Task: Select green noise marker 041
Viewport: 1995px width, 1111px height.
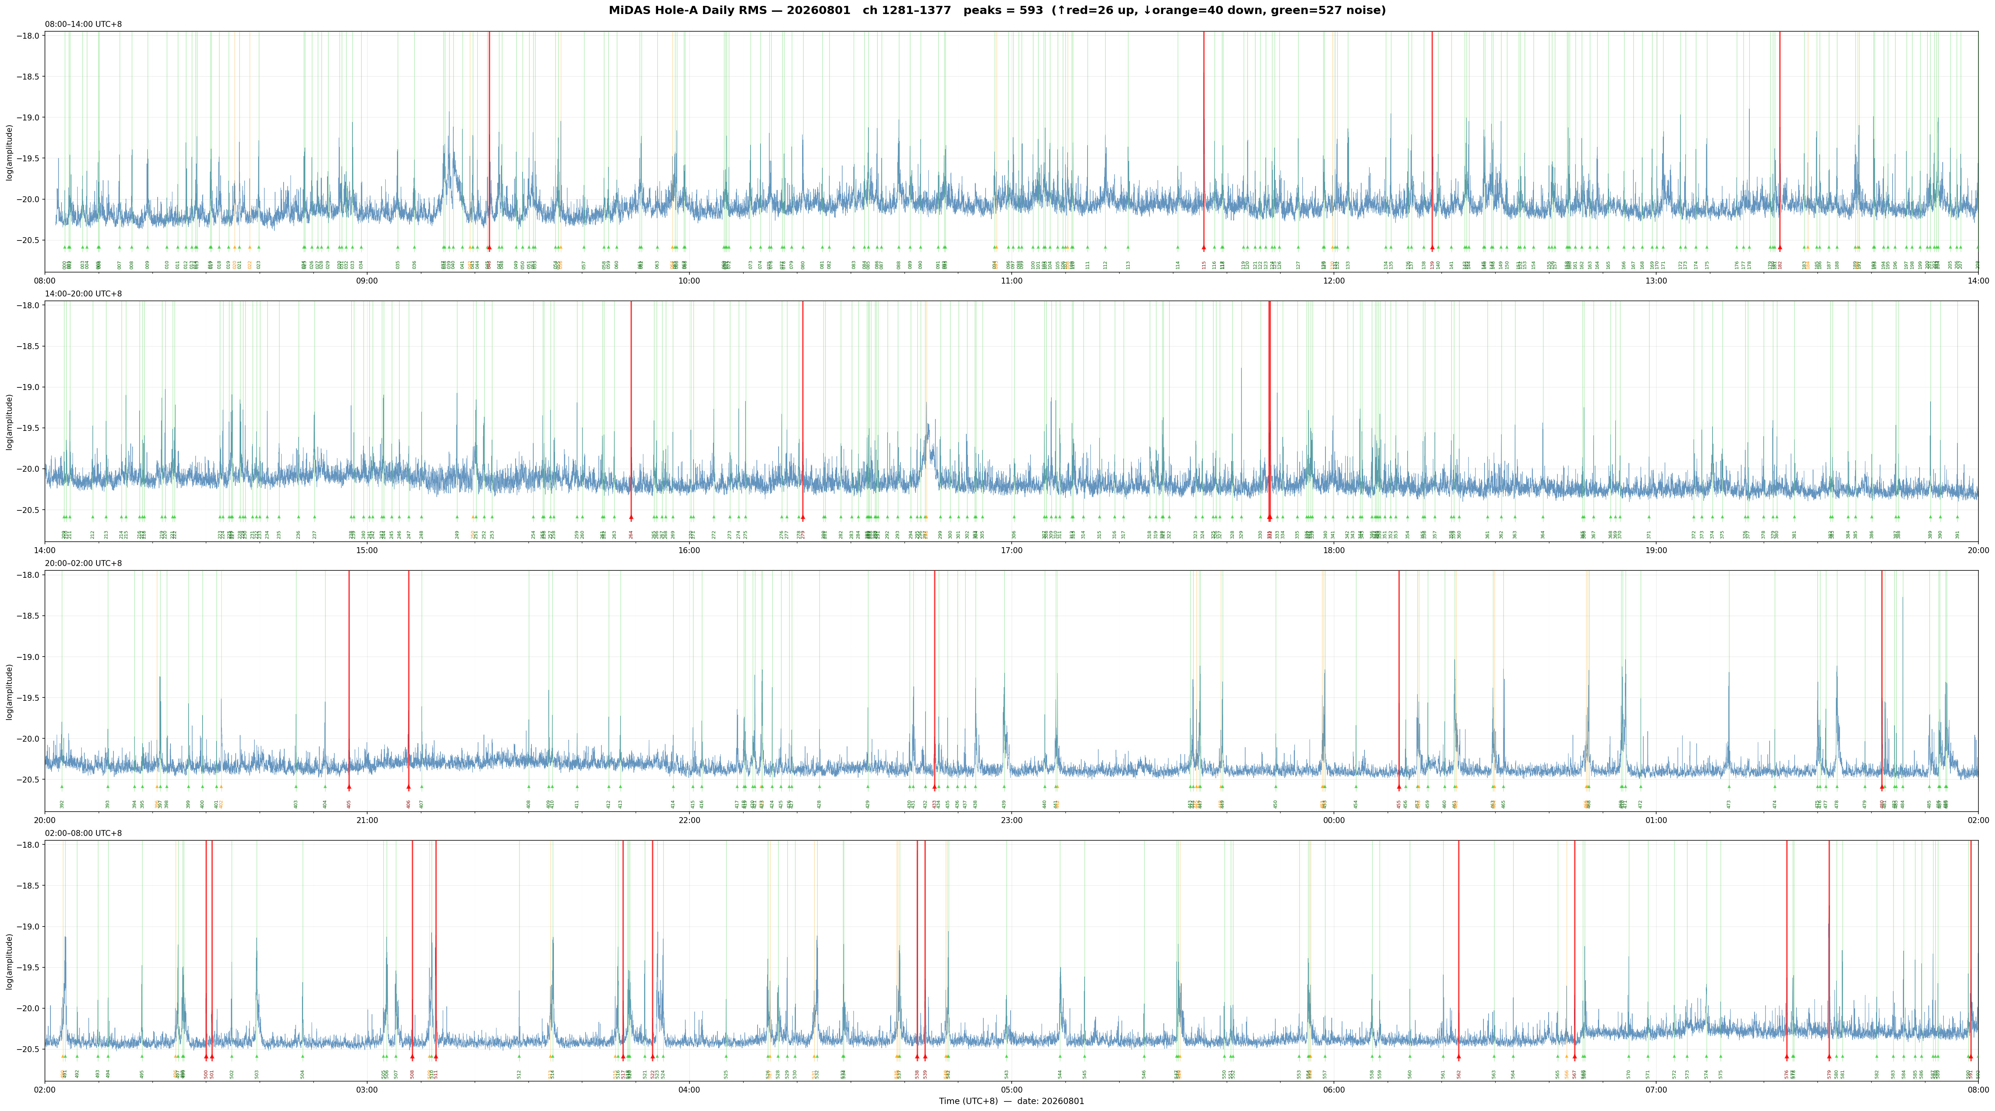Action: coord(462,248)
